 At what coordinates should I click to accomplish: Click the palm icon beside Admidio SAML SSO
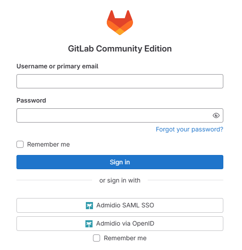(x=89, y=206)
